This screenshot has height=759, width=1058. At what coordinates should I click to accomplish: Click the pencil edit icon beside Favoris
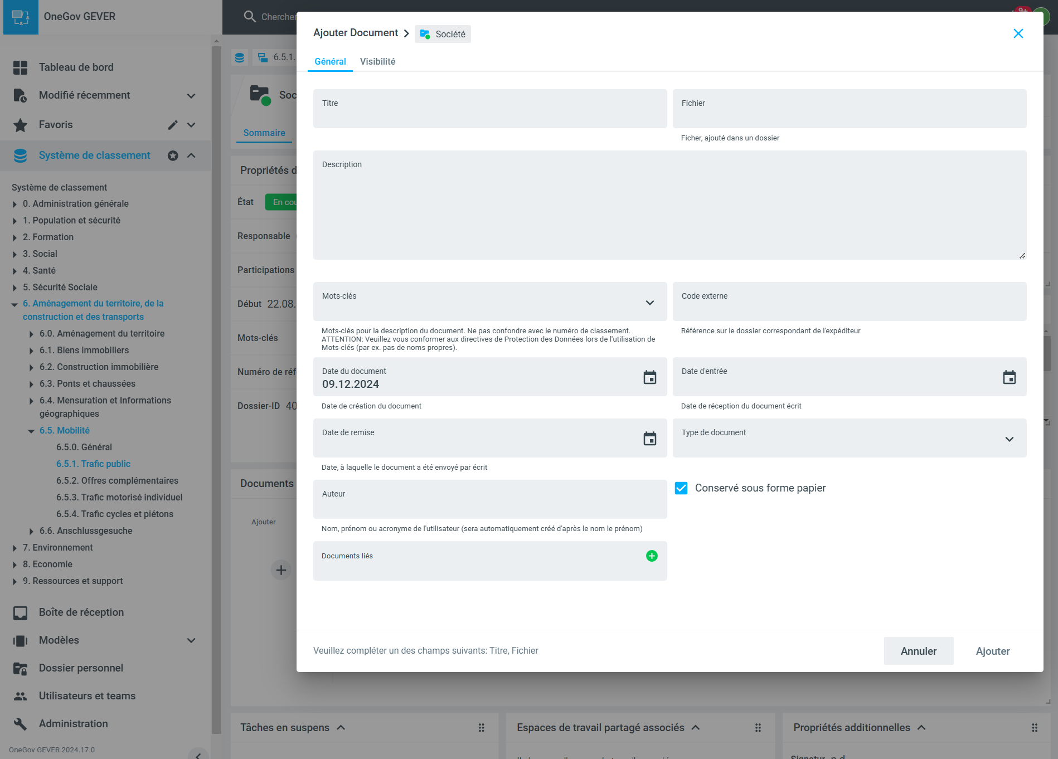coord(173,125)
